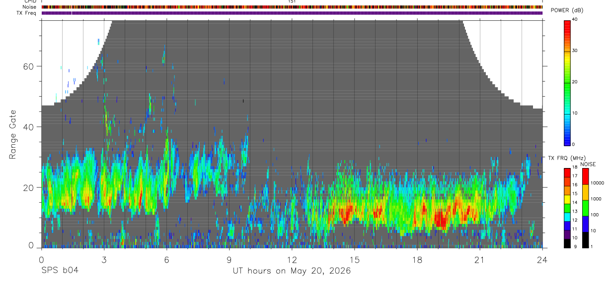Select the 18 MHz red TX FRQ swatch
Image resolution: width=610 pixels, height=281 pixels.
[x=567, y=172]
